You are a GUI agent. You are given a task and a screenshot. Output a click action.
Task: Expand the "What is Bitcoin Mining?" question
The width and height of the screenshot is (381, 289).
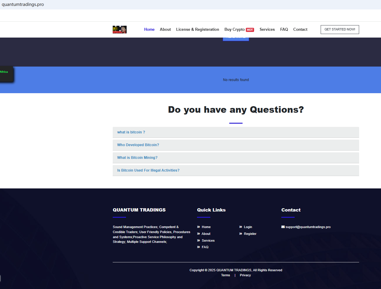236,158
